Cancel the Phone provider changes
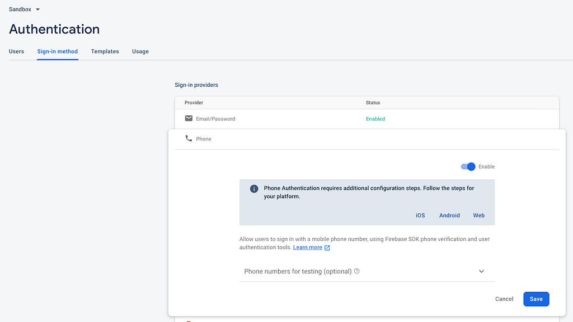This screenshot has width=573, height=322. [504, 299]
